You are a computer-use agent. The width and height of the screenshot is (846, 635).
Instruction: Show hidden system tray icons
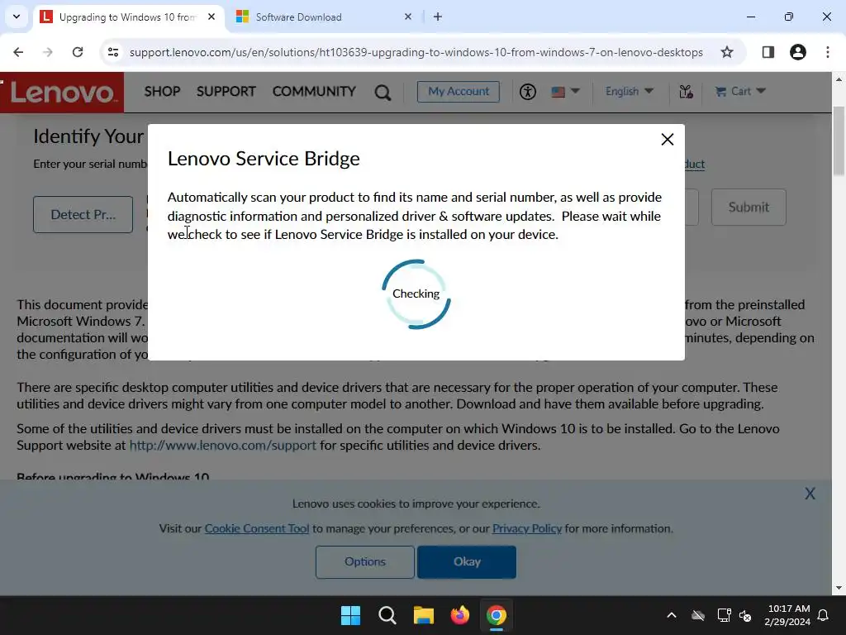pyautogui.click(x=671, y=615)
